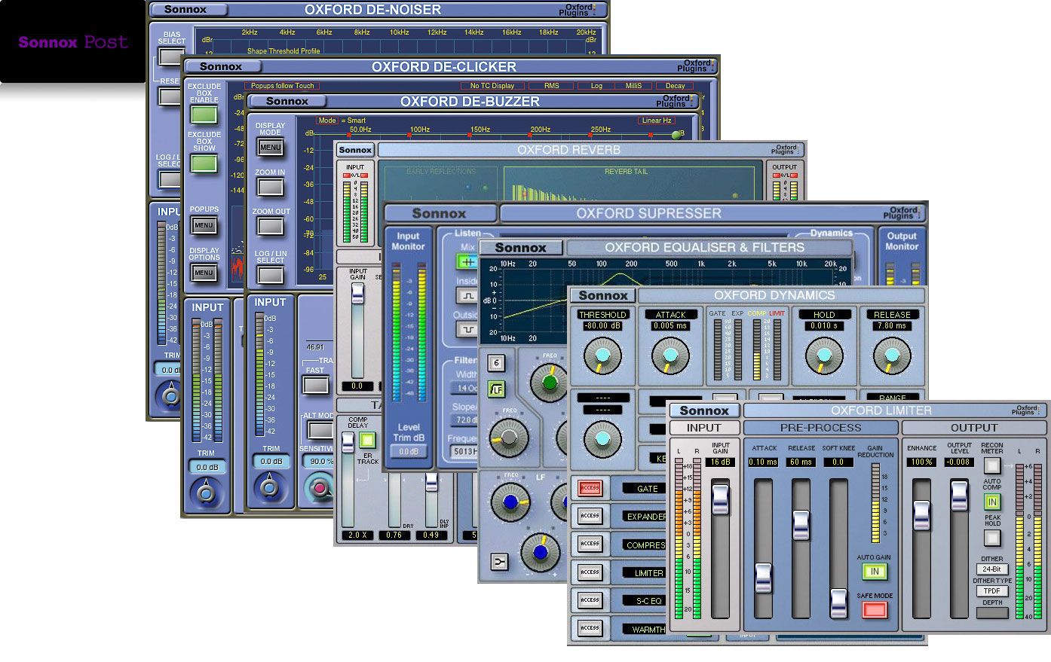Click Fast tracking button in De-Buzzer
The height and width of the screenshot is (662, 1051).
[x=315, y=384]
